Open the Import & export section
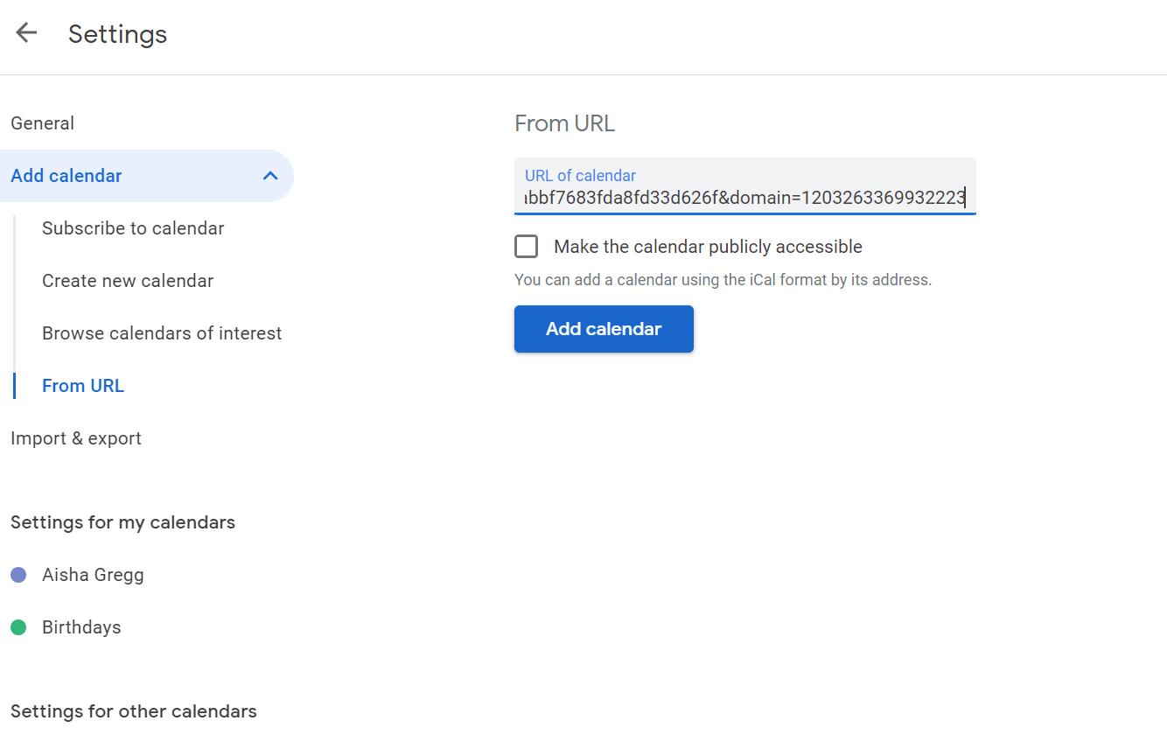Image resolution: width=1167 pixels, height=756 pixels. (76, 438)
